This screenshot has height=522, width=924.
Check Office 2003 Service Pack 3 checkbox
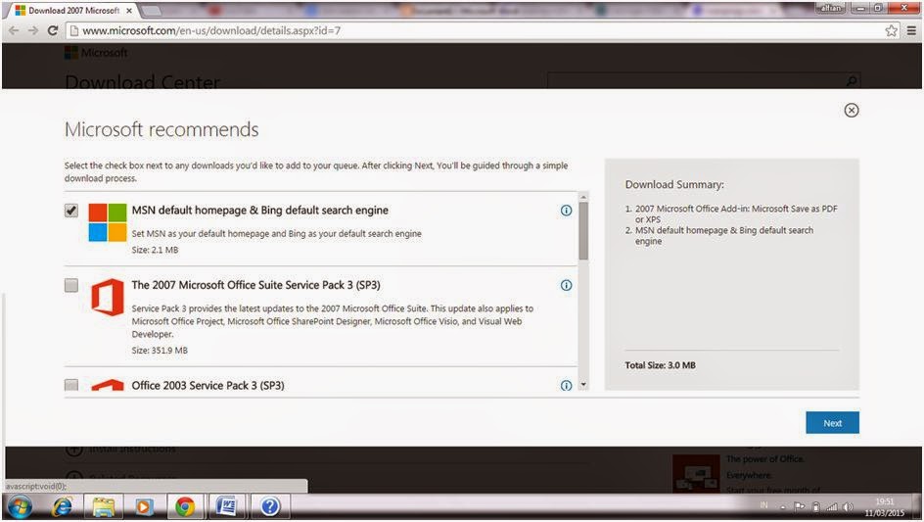pos(71,385)
